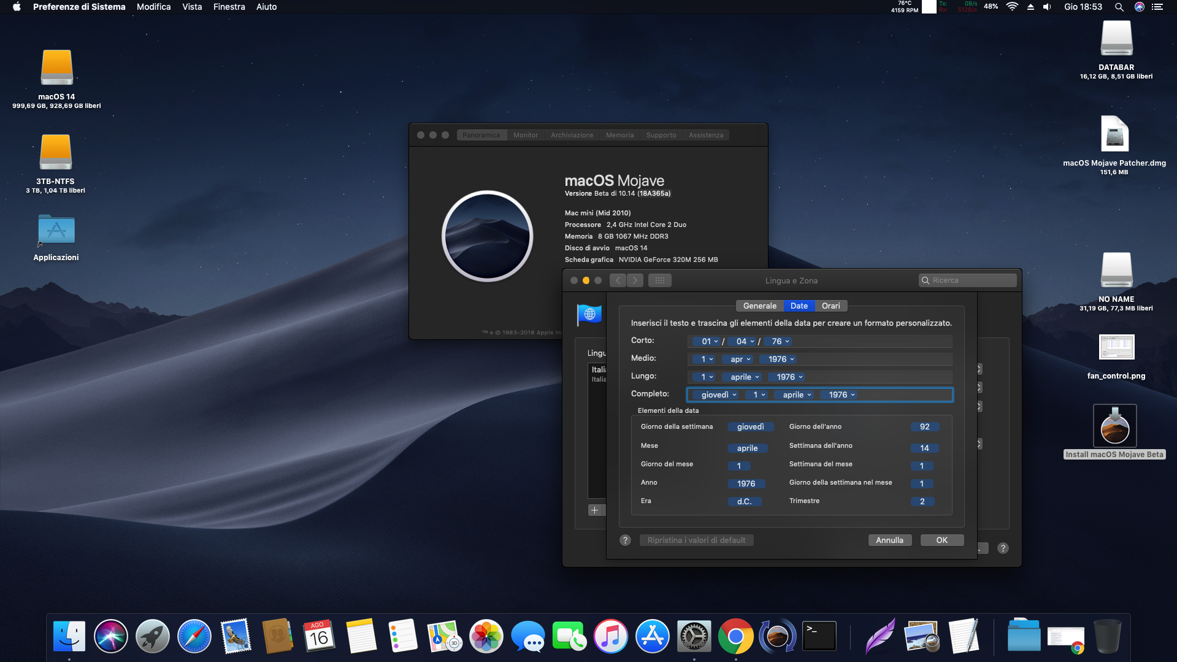
Task: Switch to the Generale tab
Action: point(759,306)
